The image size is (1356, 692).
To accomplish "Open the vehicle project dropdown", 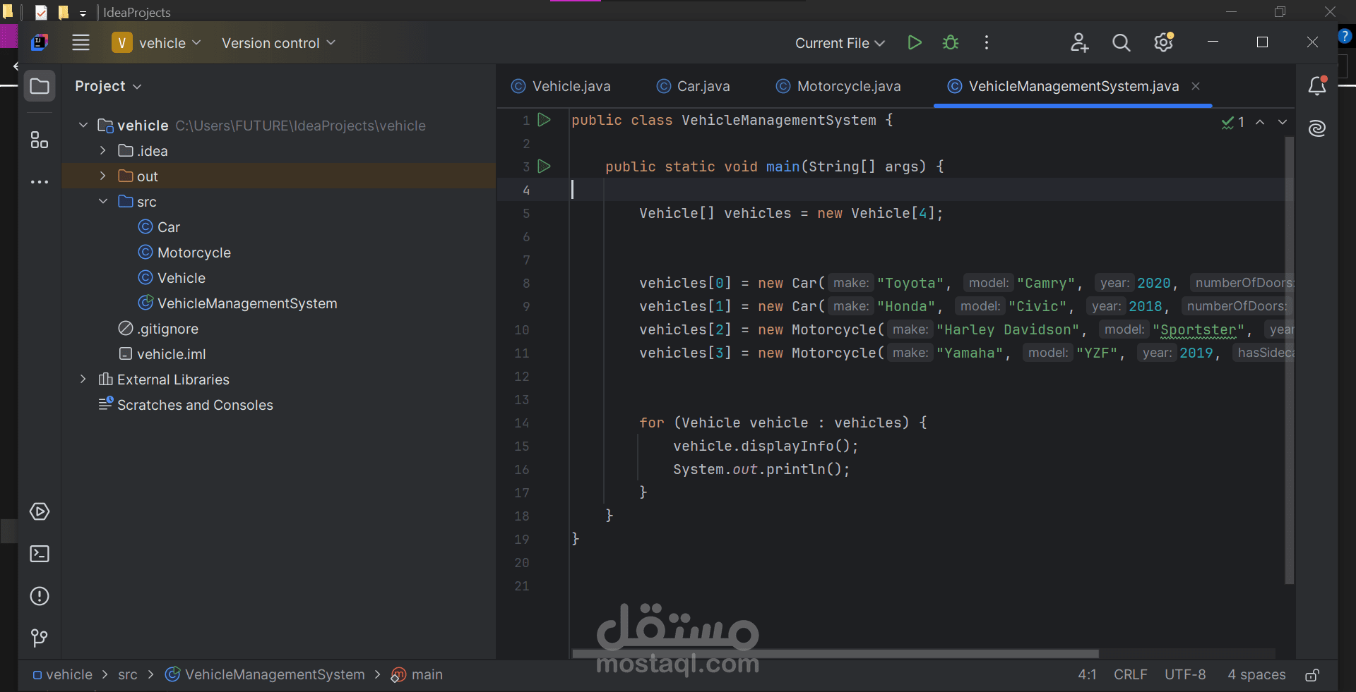I will (x=157, y=42).
